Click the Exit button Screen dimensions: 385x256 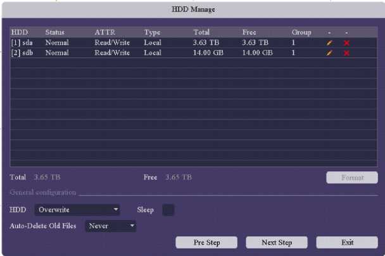(x=346, y=243)
